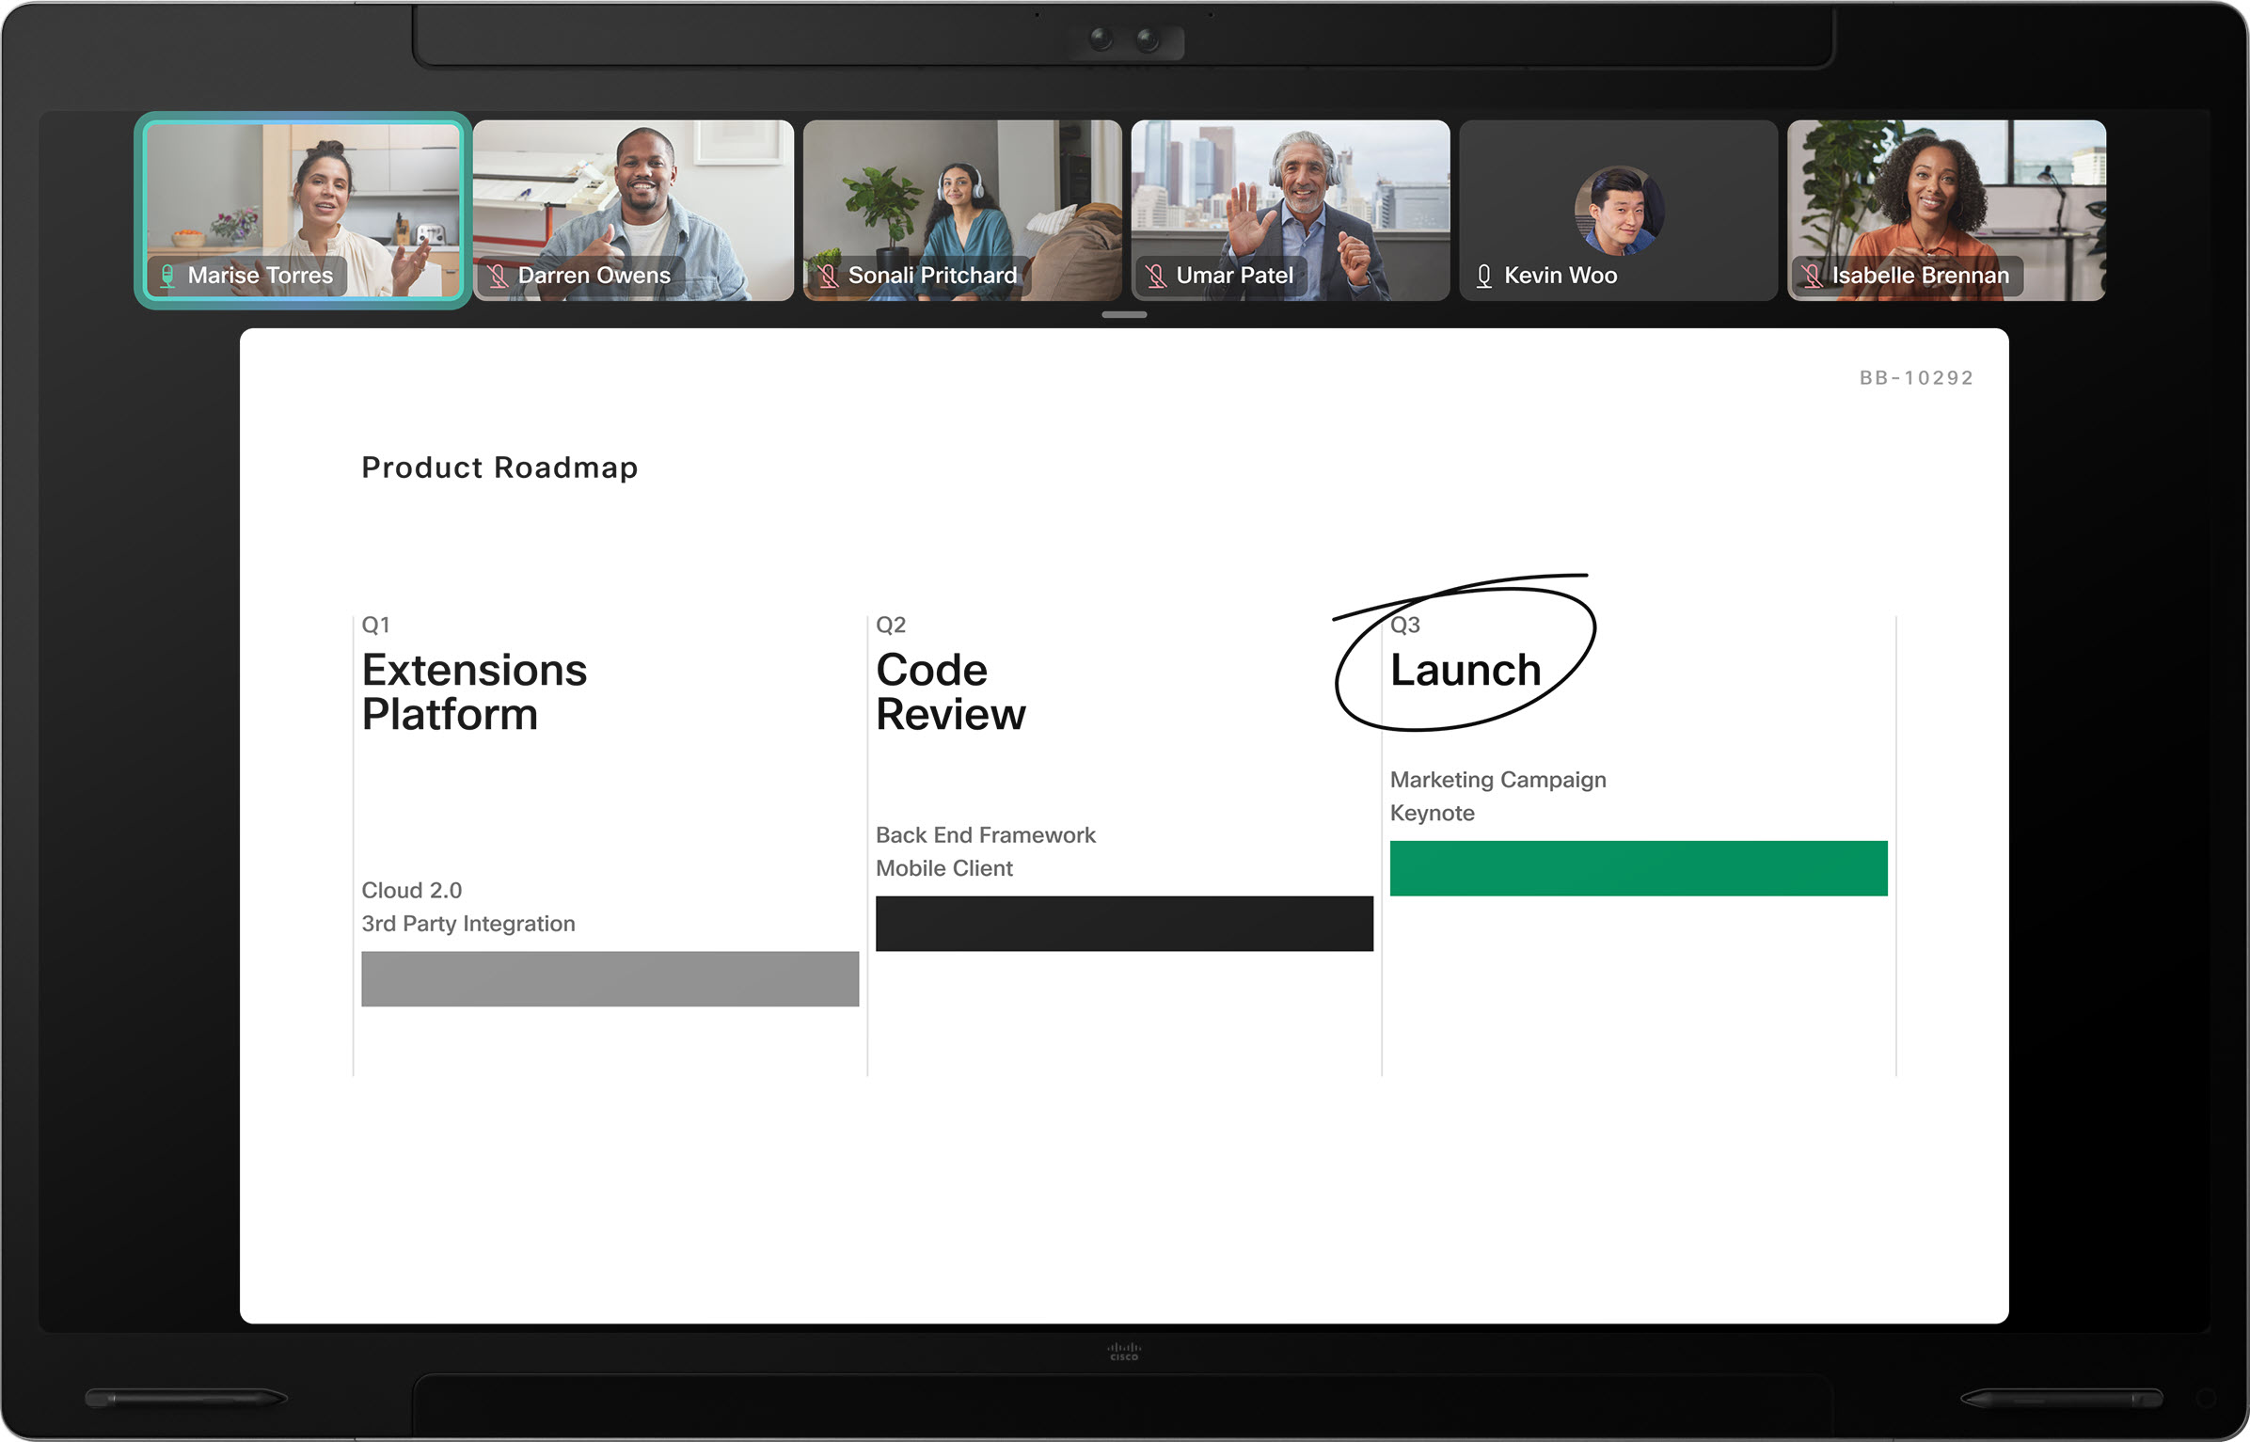Click Sonali Pritchard name label
The image size is (2250, 1442).
[932, 276]
